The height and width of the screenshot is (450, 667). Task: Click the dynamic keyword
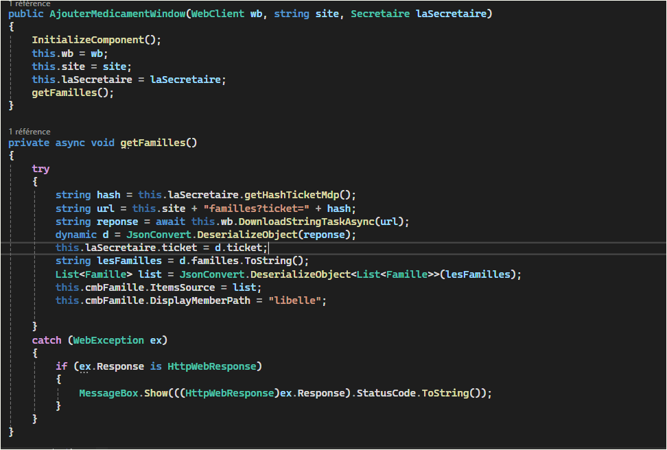tap(75, 235)
